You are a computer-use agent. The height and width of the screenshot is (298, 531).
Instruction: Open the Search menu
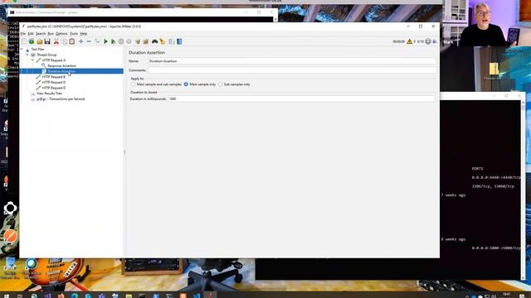[41, 34]
